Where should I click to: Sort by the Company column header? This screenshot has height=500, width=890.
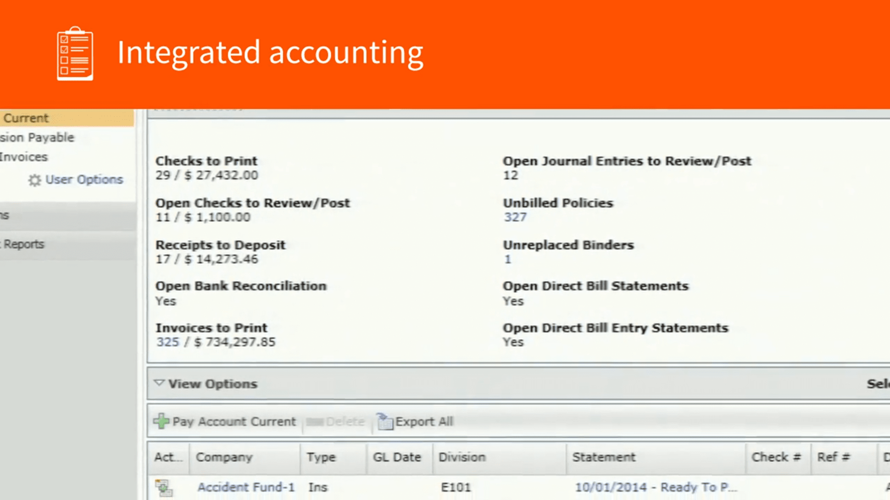(x=224, y=457)
